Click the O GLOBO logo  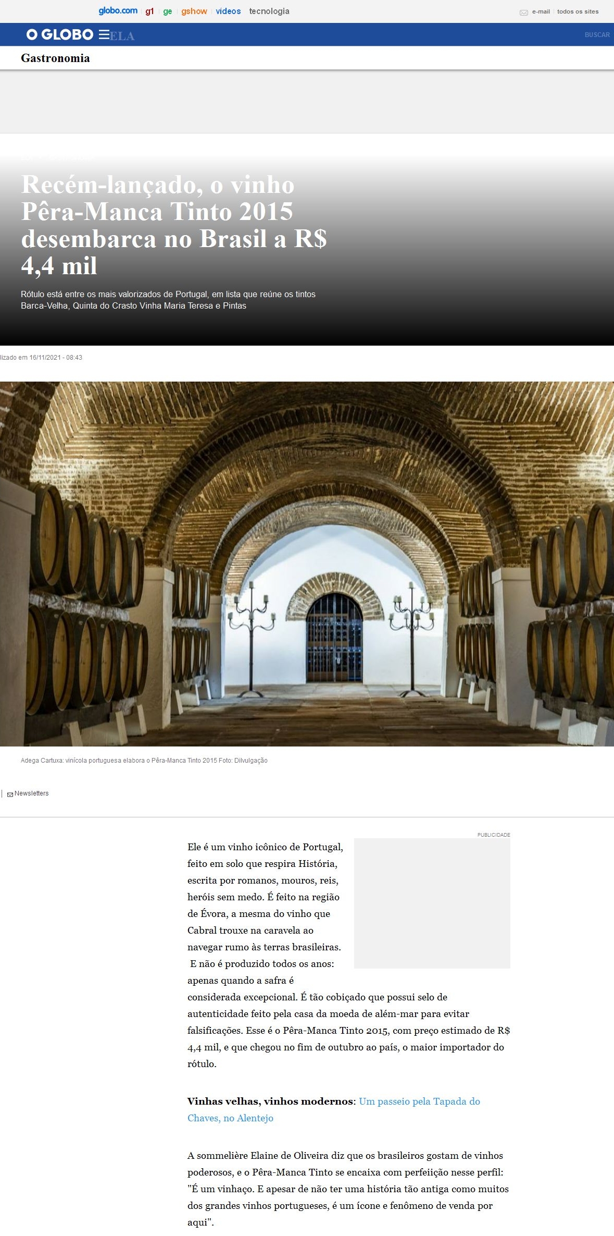pyautogui.click(x=60, y=34)
